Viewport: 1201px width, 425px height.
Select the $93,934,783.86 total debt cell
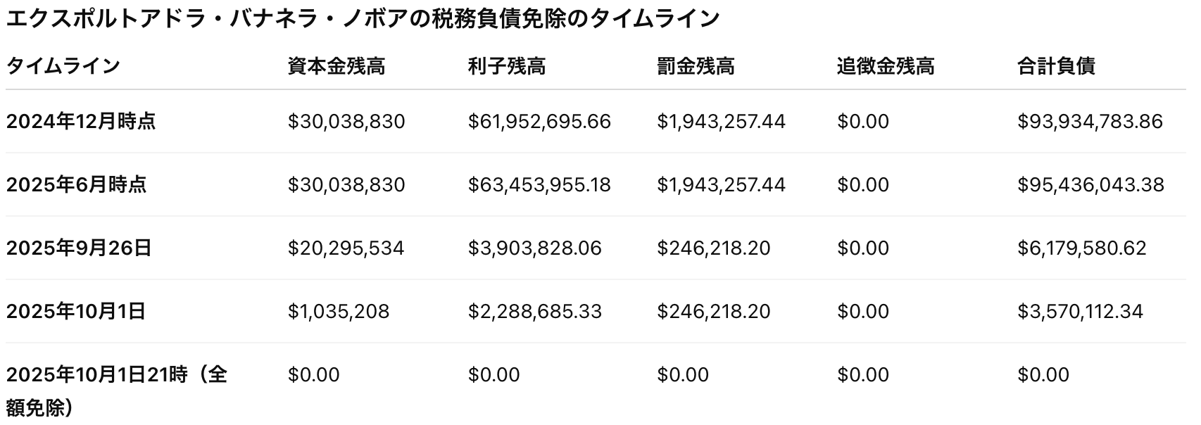[x=1090, y=122]
